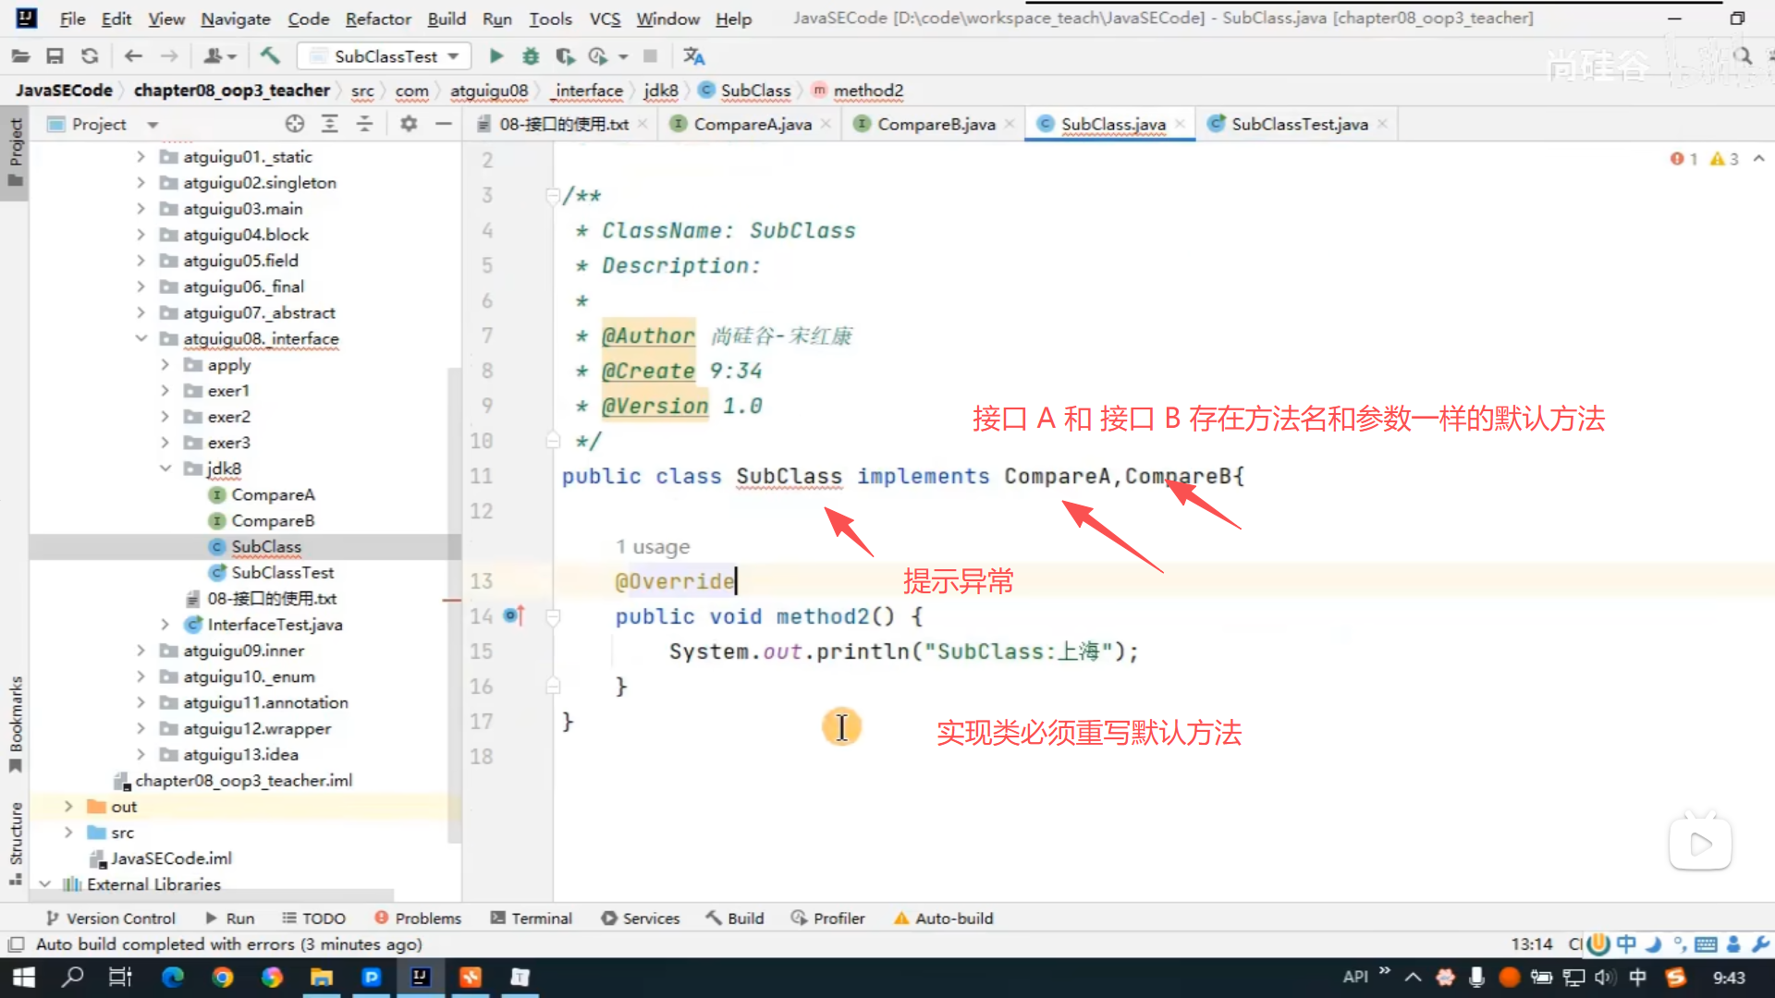Image resolution: width=1775 pixels, height=998 pixels.
Task: Open the Problems tool window
Action: point(418,918)
